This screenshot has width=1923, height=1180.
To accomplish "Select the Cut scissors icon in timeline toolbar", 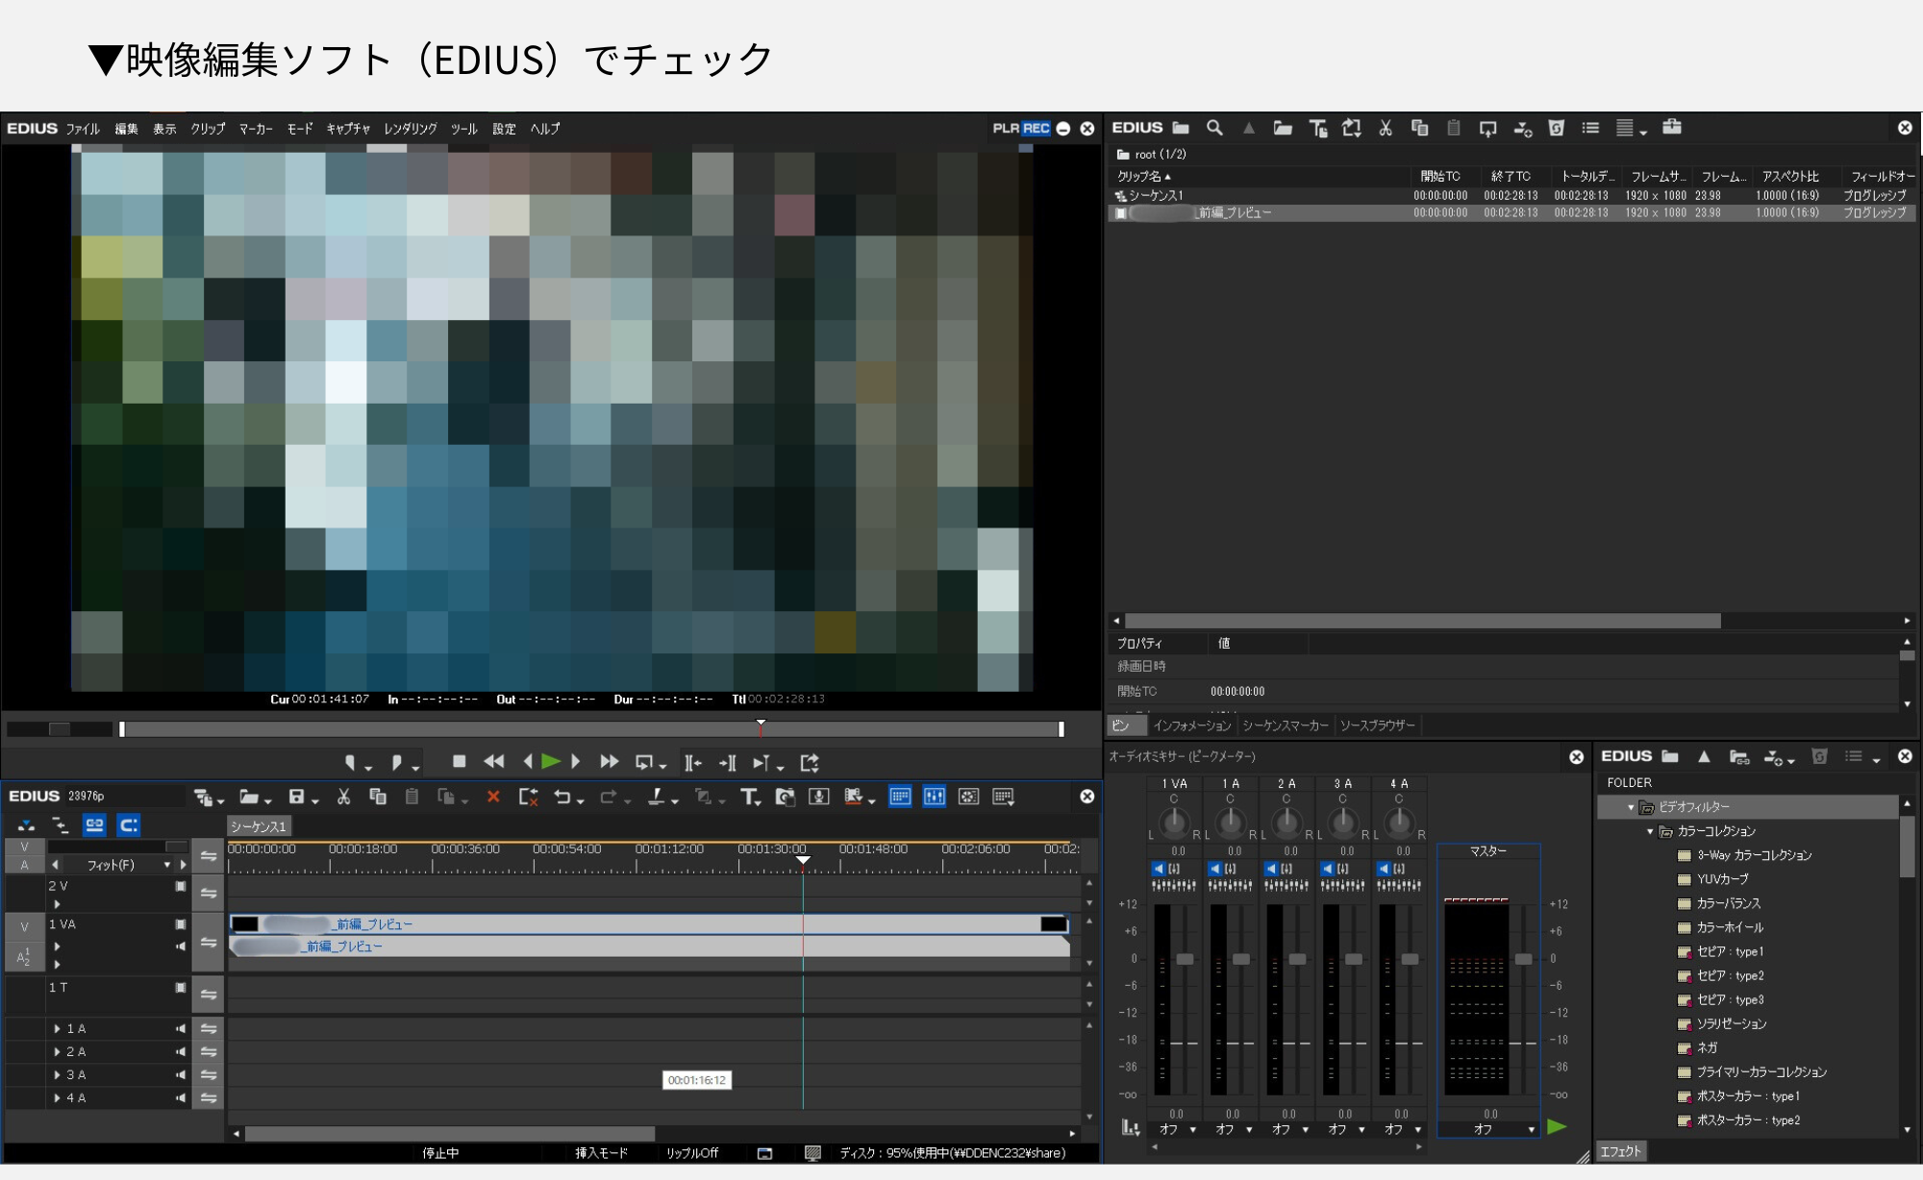I will point(343,797).
